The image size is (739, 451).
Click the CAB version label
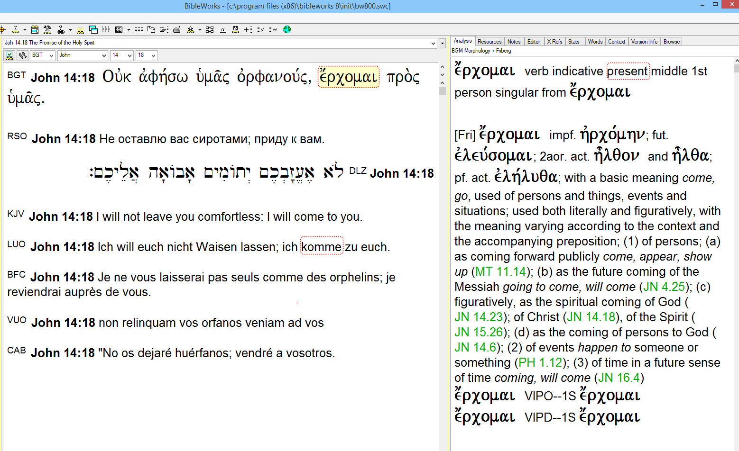17,351
